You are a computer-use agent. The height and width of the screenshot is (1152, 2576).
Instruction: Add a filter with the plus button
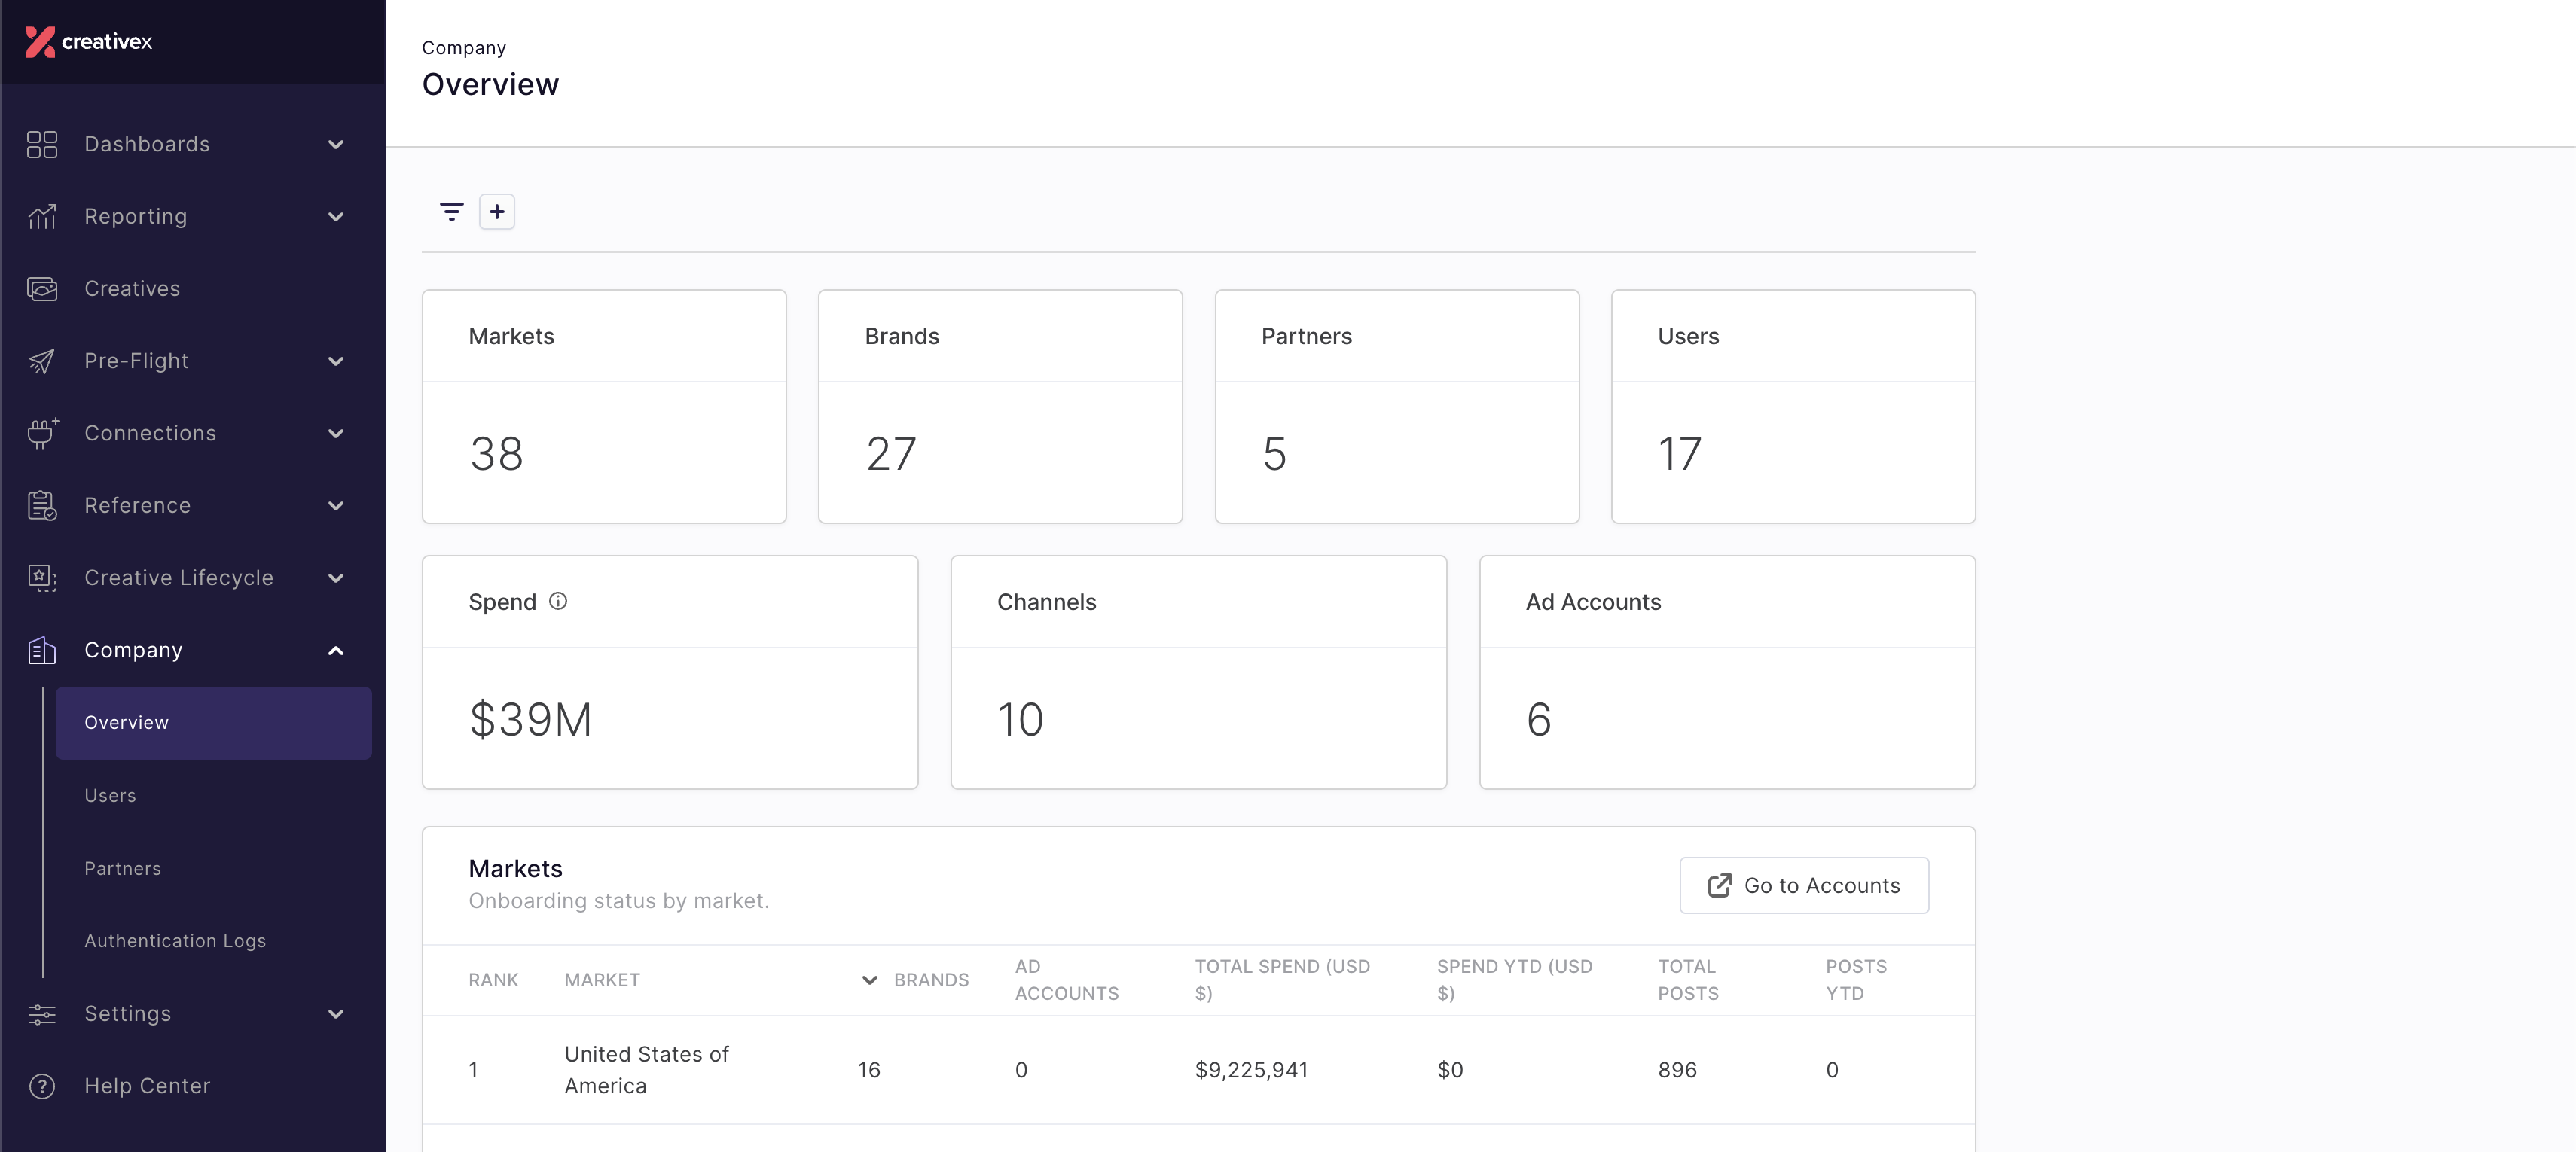pos(497,211)
